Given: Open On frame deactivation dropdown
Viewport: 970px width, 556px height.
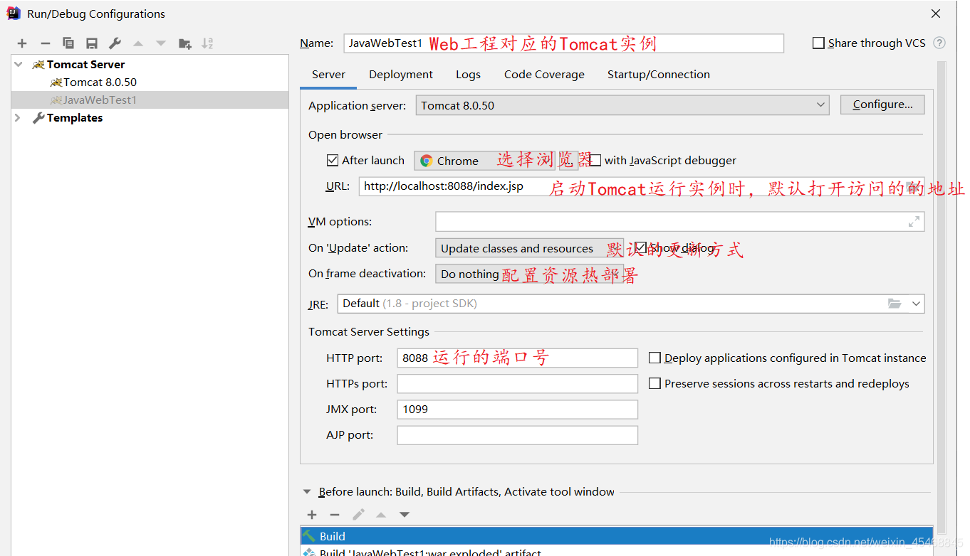Looking at the screenshot, I should (529, 274).
